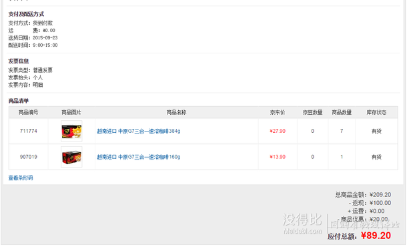Image resolution: width=407 pixels, height=247 pixels.
Task: Click the 库存状态 column header
Action: (x=376, y=112)
